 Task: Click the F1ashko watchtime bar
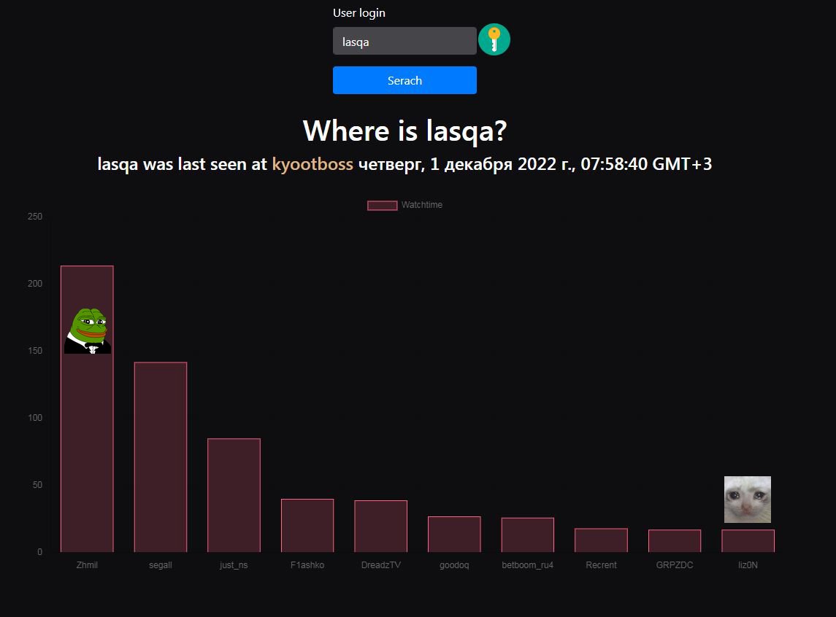[x=307, y=525]
